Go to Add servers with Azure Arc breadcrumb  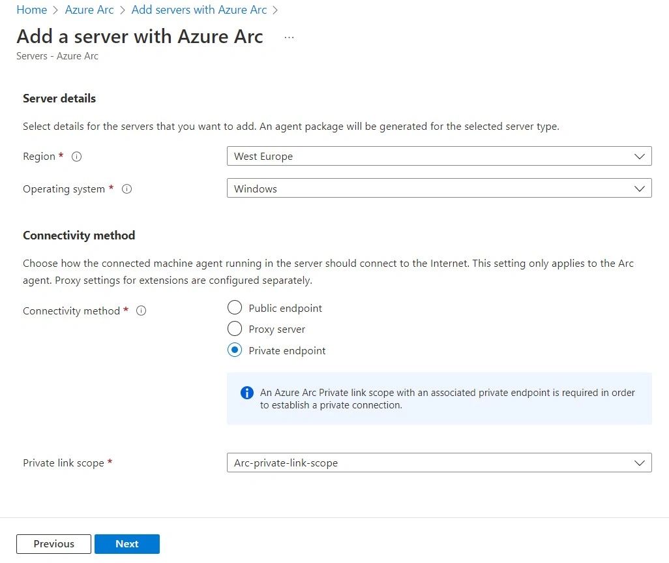point(199,10)
